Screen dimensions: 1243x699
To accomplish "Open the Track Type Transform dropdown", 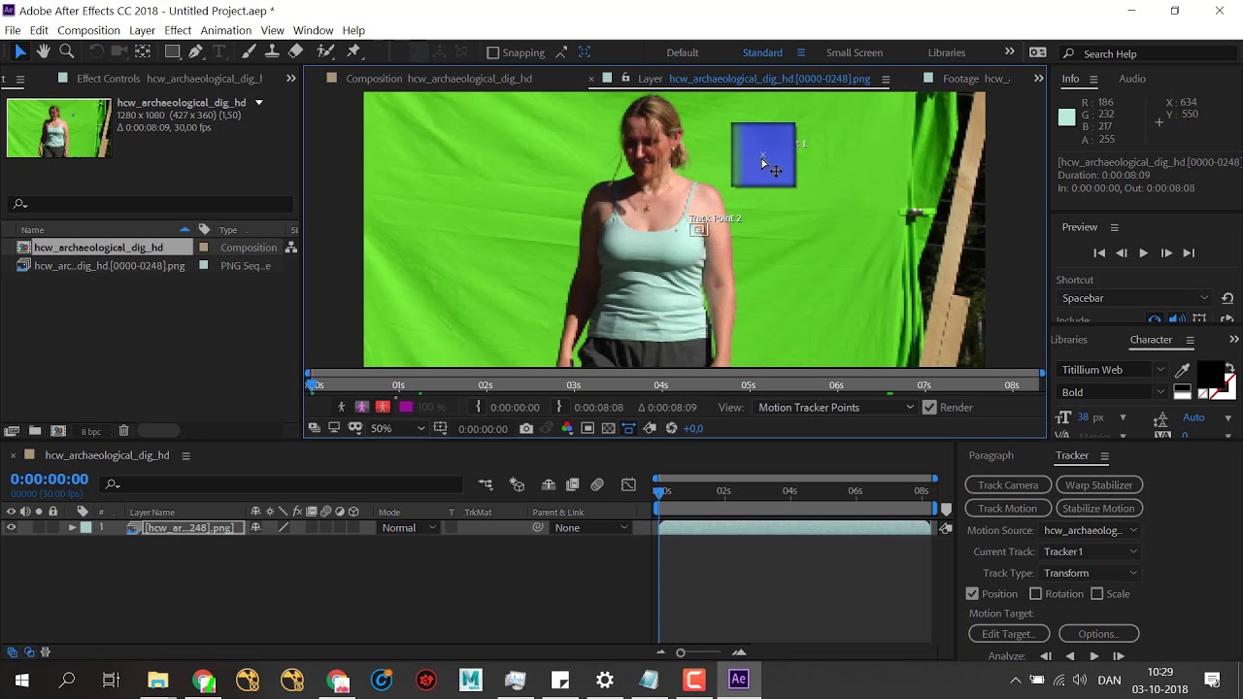I will tap(1090, 573).
